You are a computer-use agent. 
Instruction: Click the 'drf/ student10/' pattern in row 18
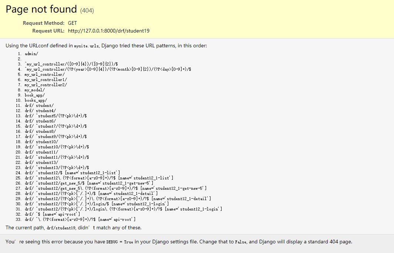(x=41, y=142)
